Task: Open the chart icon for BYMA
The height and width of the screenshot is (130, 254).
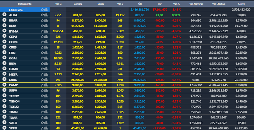Action: (x=46, y=31)
